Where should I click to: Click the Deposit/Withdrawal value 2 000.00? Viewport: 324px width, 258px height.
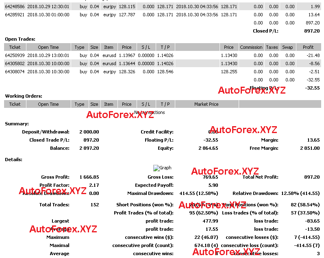click(89, 132)
